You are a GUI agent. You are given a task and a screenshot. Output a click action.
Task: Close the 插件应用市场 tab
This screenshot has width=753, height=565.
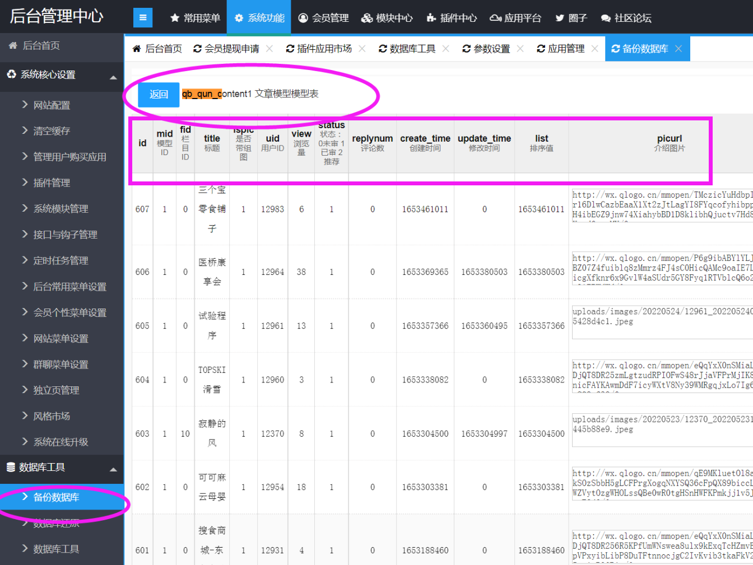[362, 49]
